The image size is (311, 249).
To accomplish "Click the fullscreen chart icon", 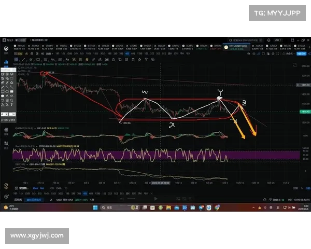I will click(x=277, y=54).
